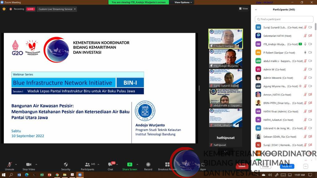Click the SS avatar for Suraji Sunardi

tap(258, 27)
